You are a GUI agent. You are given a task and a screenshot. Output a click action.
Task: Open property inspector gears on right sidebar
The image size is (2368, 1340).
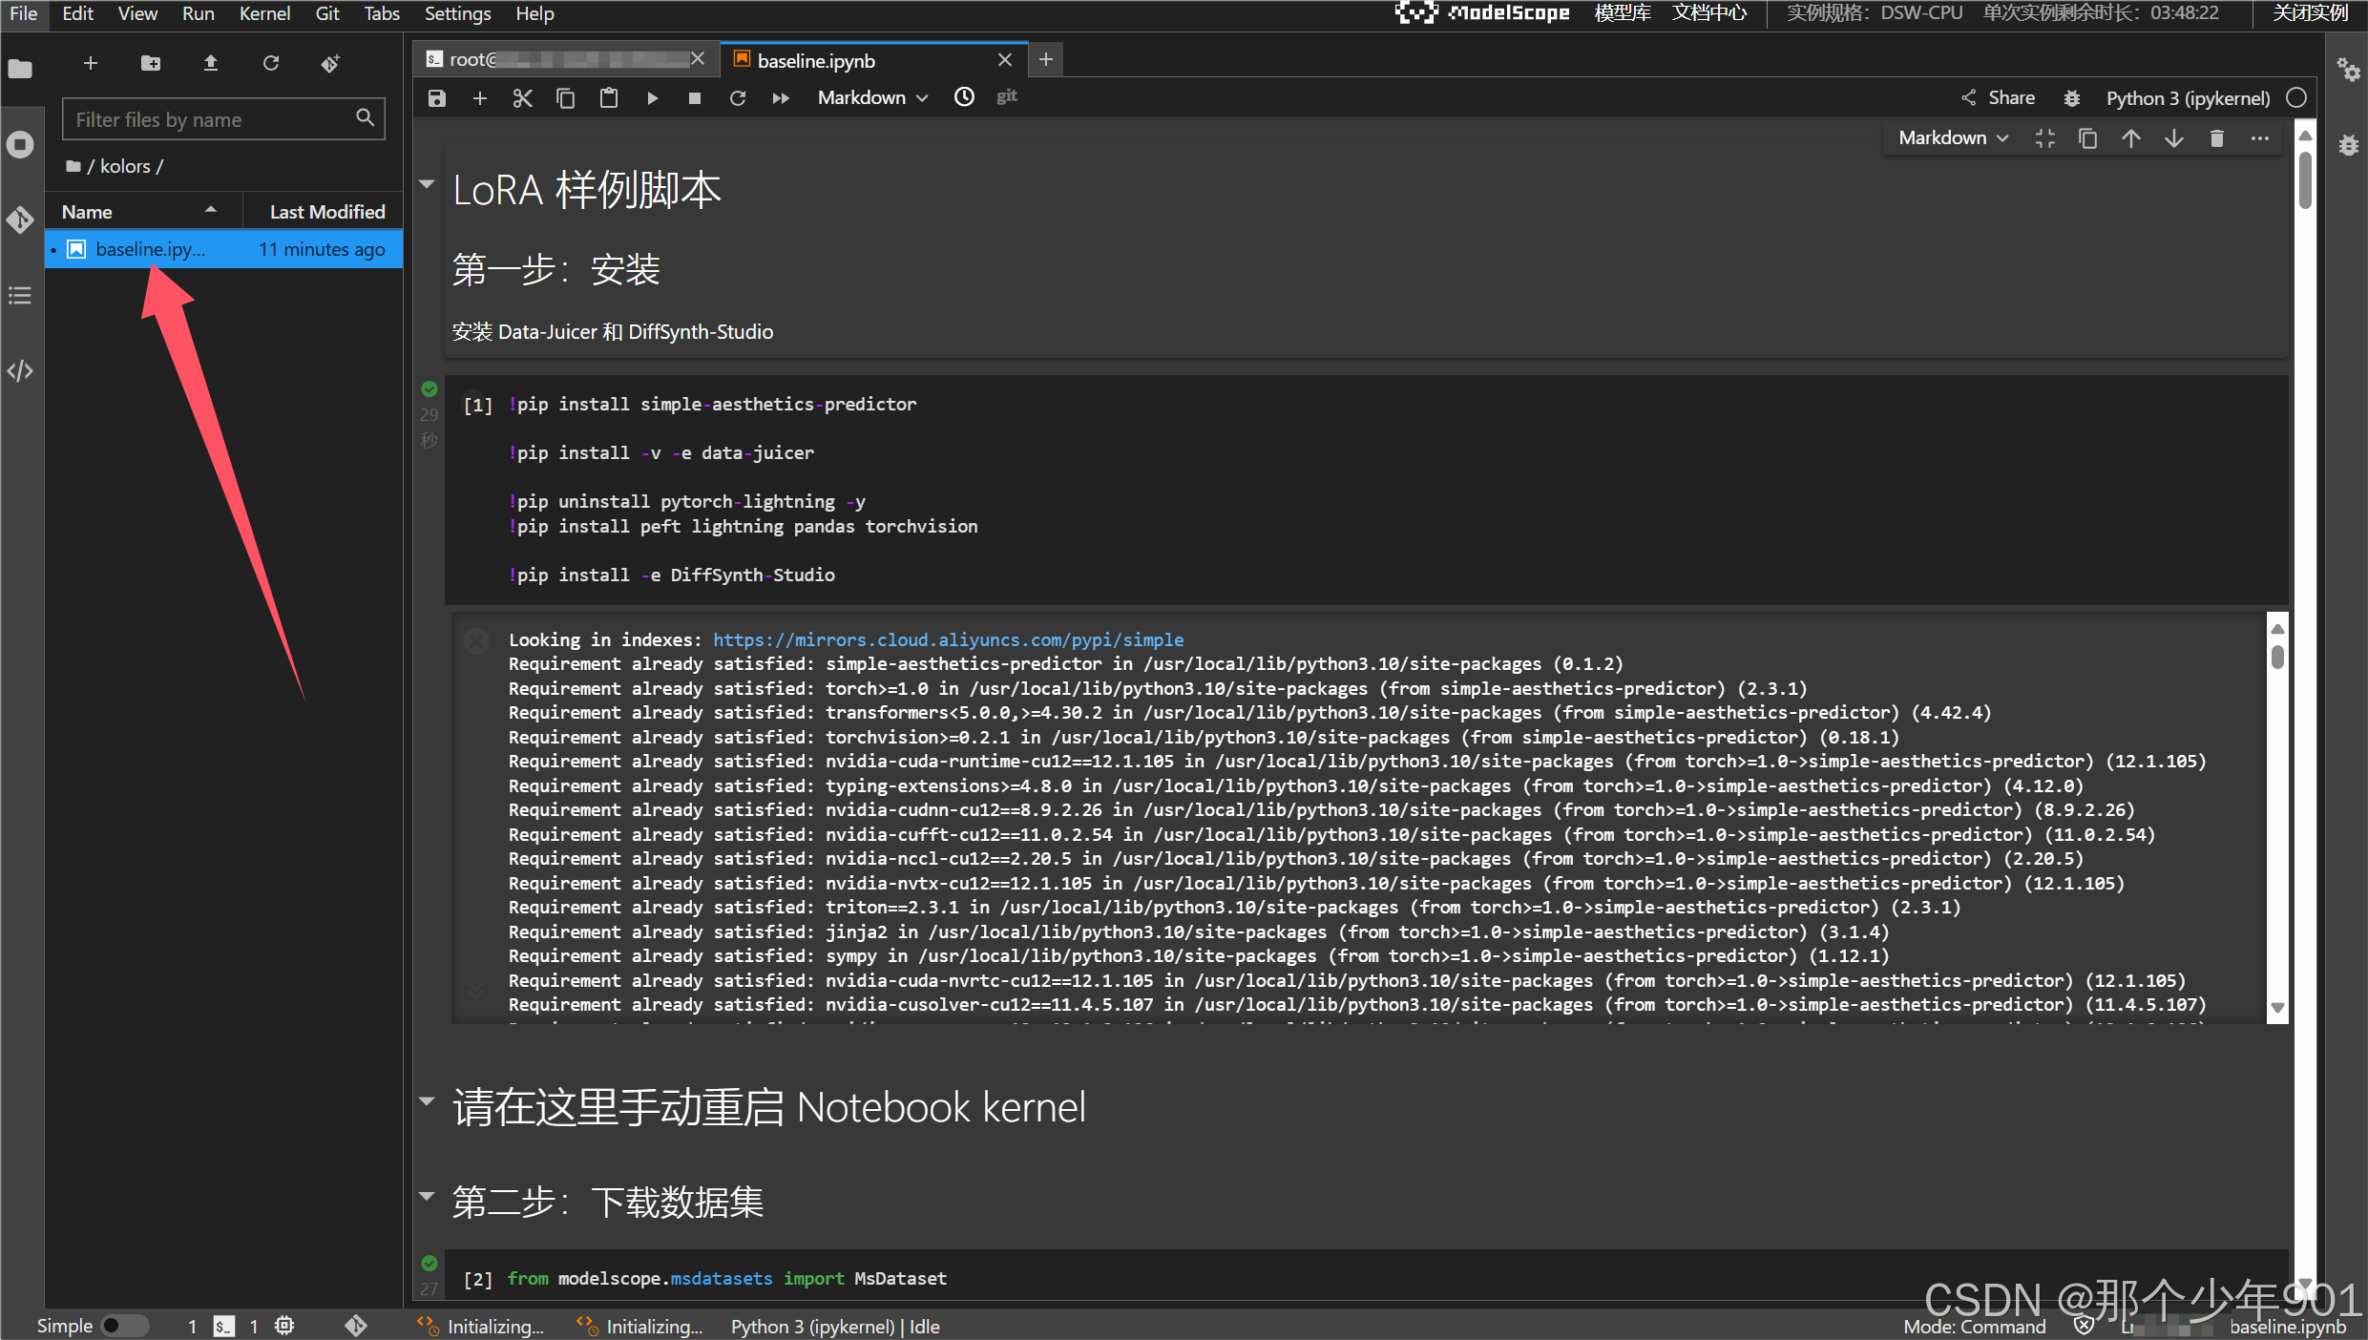coord(2348,70)
